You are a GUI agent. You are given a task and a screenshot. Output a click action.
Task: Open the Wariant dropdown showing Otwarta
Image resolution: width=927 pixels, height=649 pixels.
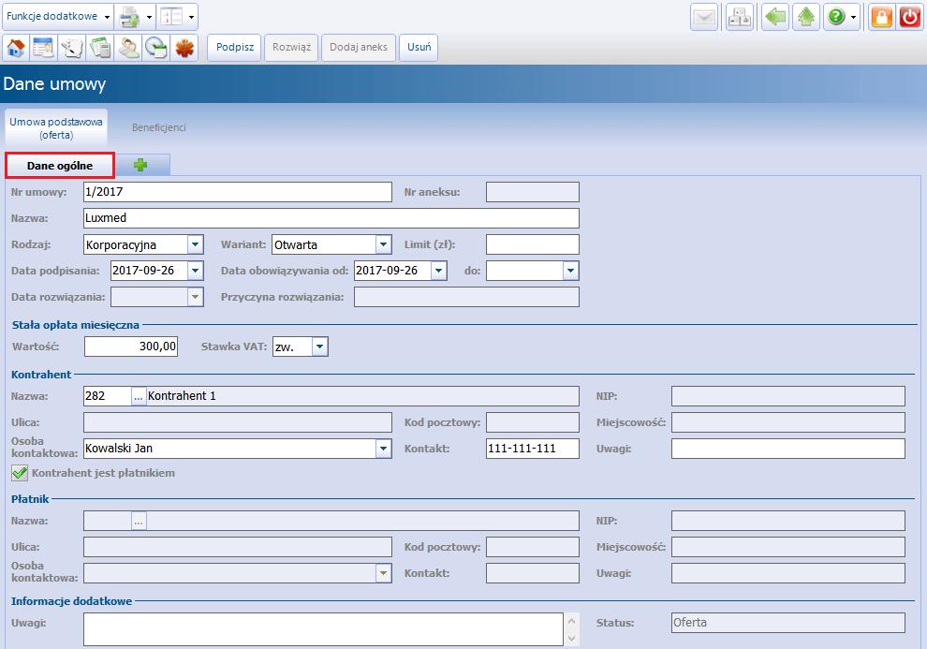[x=383, y=244]
